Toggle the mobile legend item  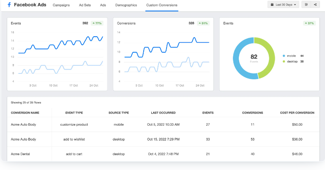tap(292, 56)
